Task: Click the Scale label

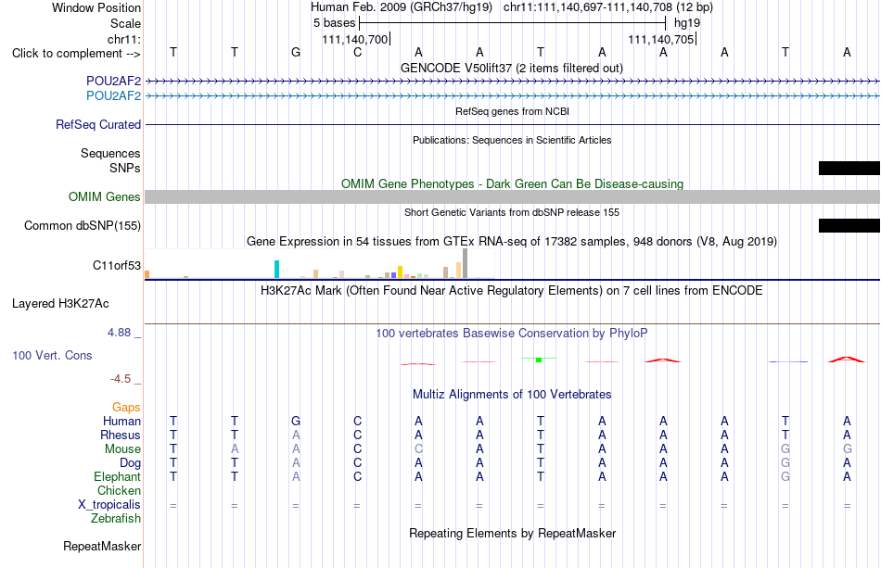Action: (126, 23)
